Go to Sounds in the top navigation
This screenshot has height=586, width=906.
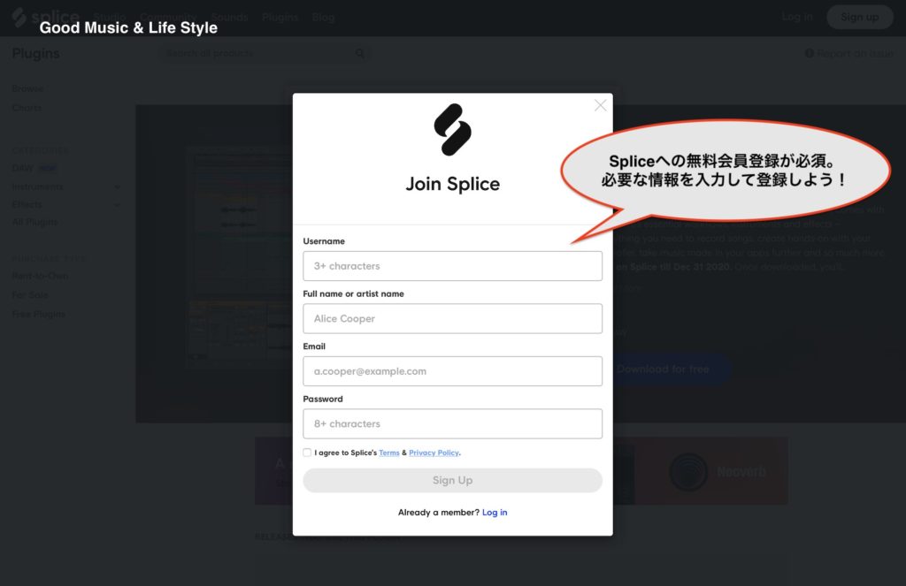click(x=229, y=18)
